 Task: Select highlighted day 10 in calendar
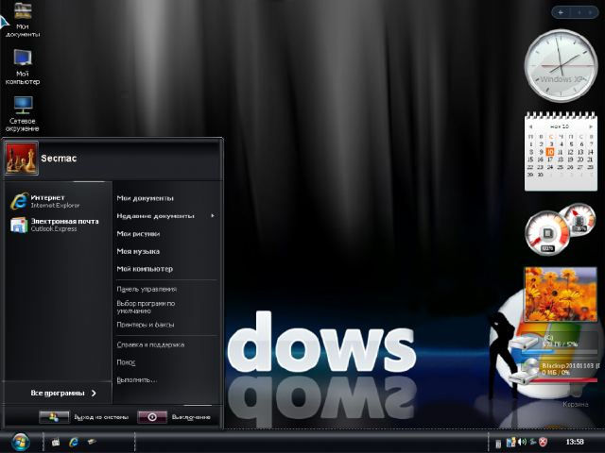point(550,152)
